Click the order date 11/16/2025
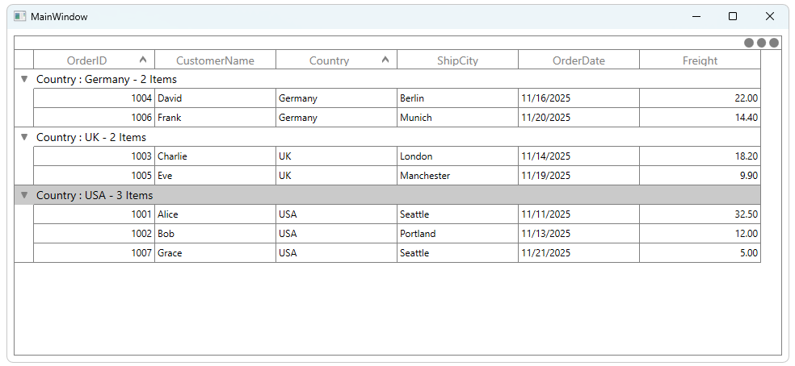The width and height of the screenshot is (795, 366). click(x=579, y=98)
